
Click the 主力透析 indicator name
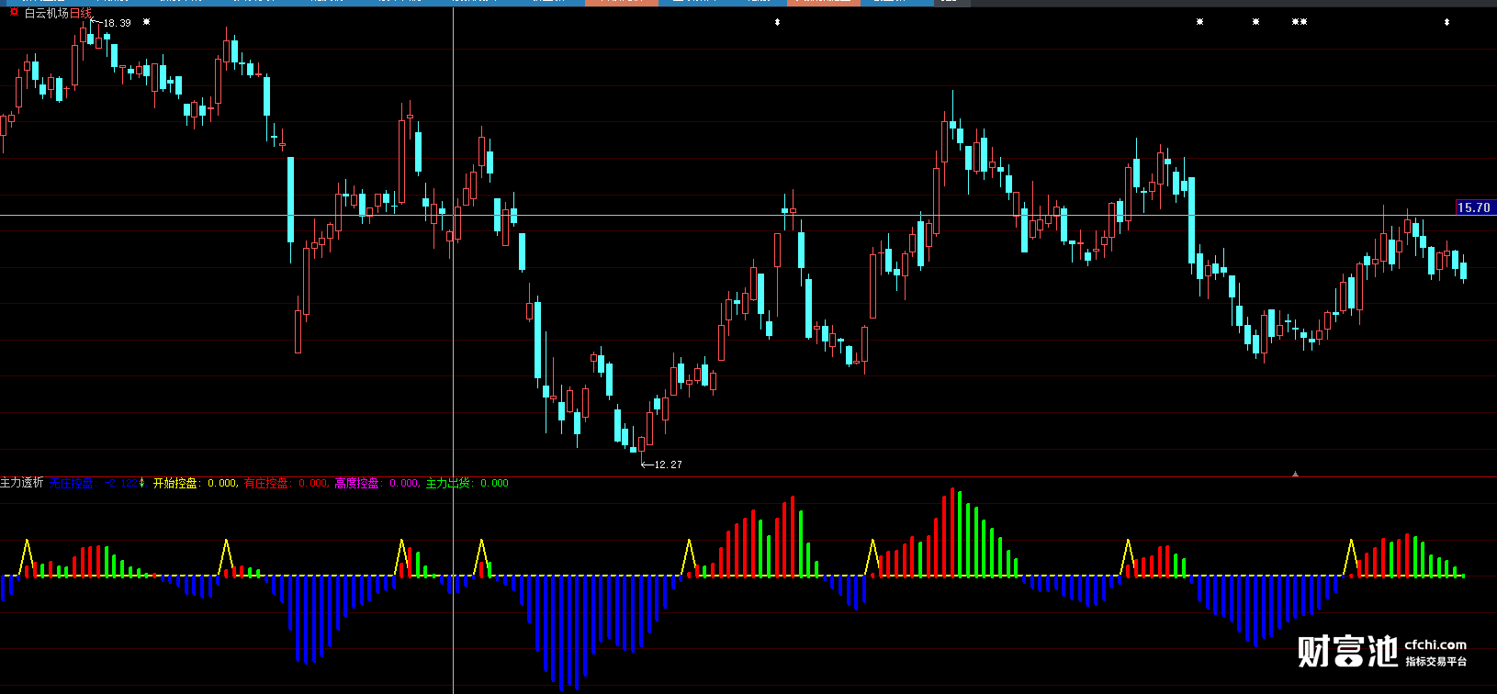22,483
